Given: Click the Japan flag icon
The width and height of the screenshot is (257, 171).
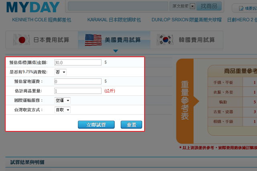Looking at the screenshot, I should coord(22,40).
